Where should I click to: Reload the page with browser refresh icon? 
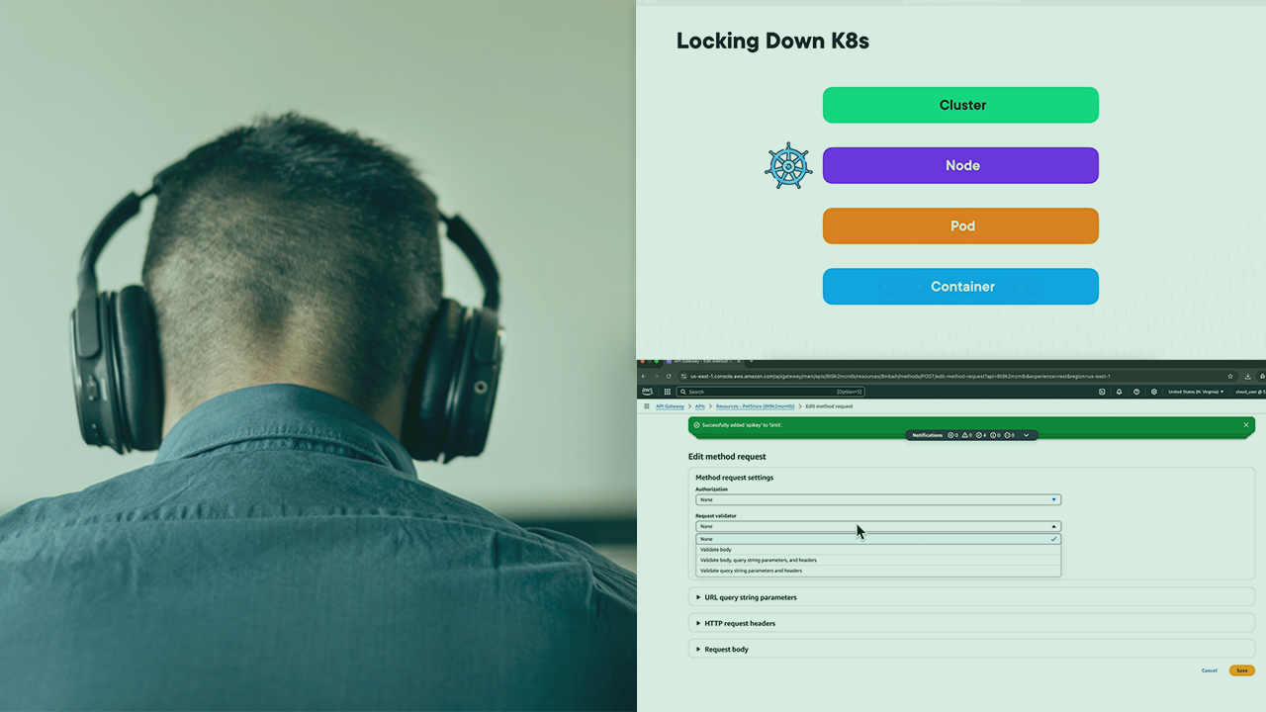coord(669,376)
